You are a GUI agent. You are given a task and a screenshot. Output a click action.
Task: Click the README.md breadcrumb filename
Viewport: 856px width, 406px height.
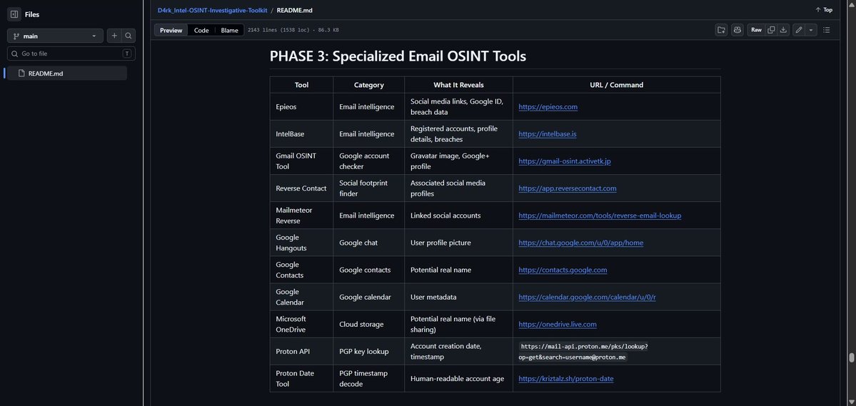pos(294,10)
